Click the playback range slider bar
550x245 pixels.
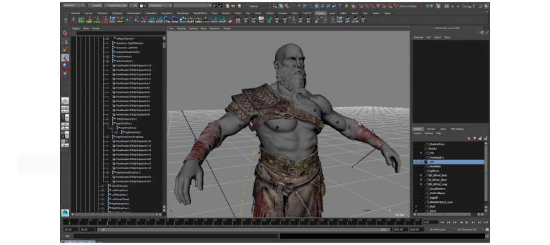point(243,230)
